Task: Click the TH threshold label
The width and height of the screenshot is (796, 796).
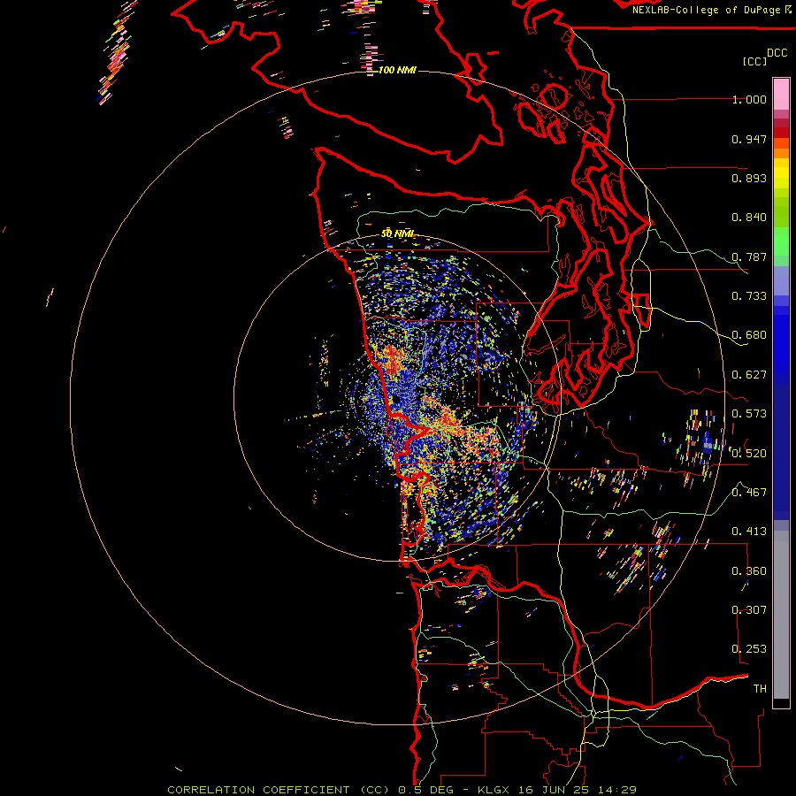Action: tap(760, 689)
